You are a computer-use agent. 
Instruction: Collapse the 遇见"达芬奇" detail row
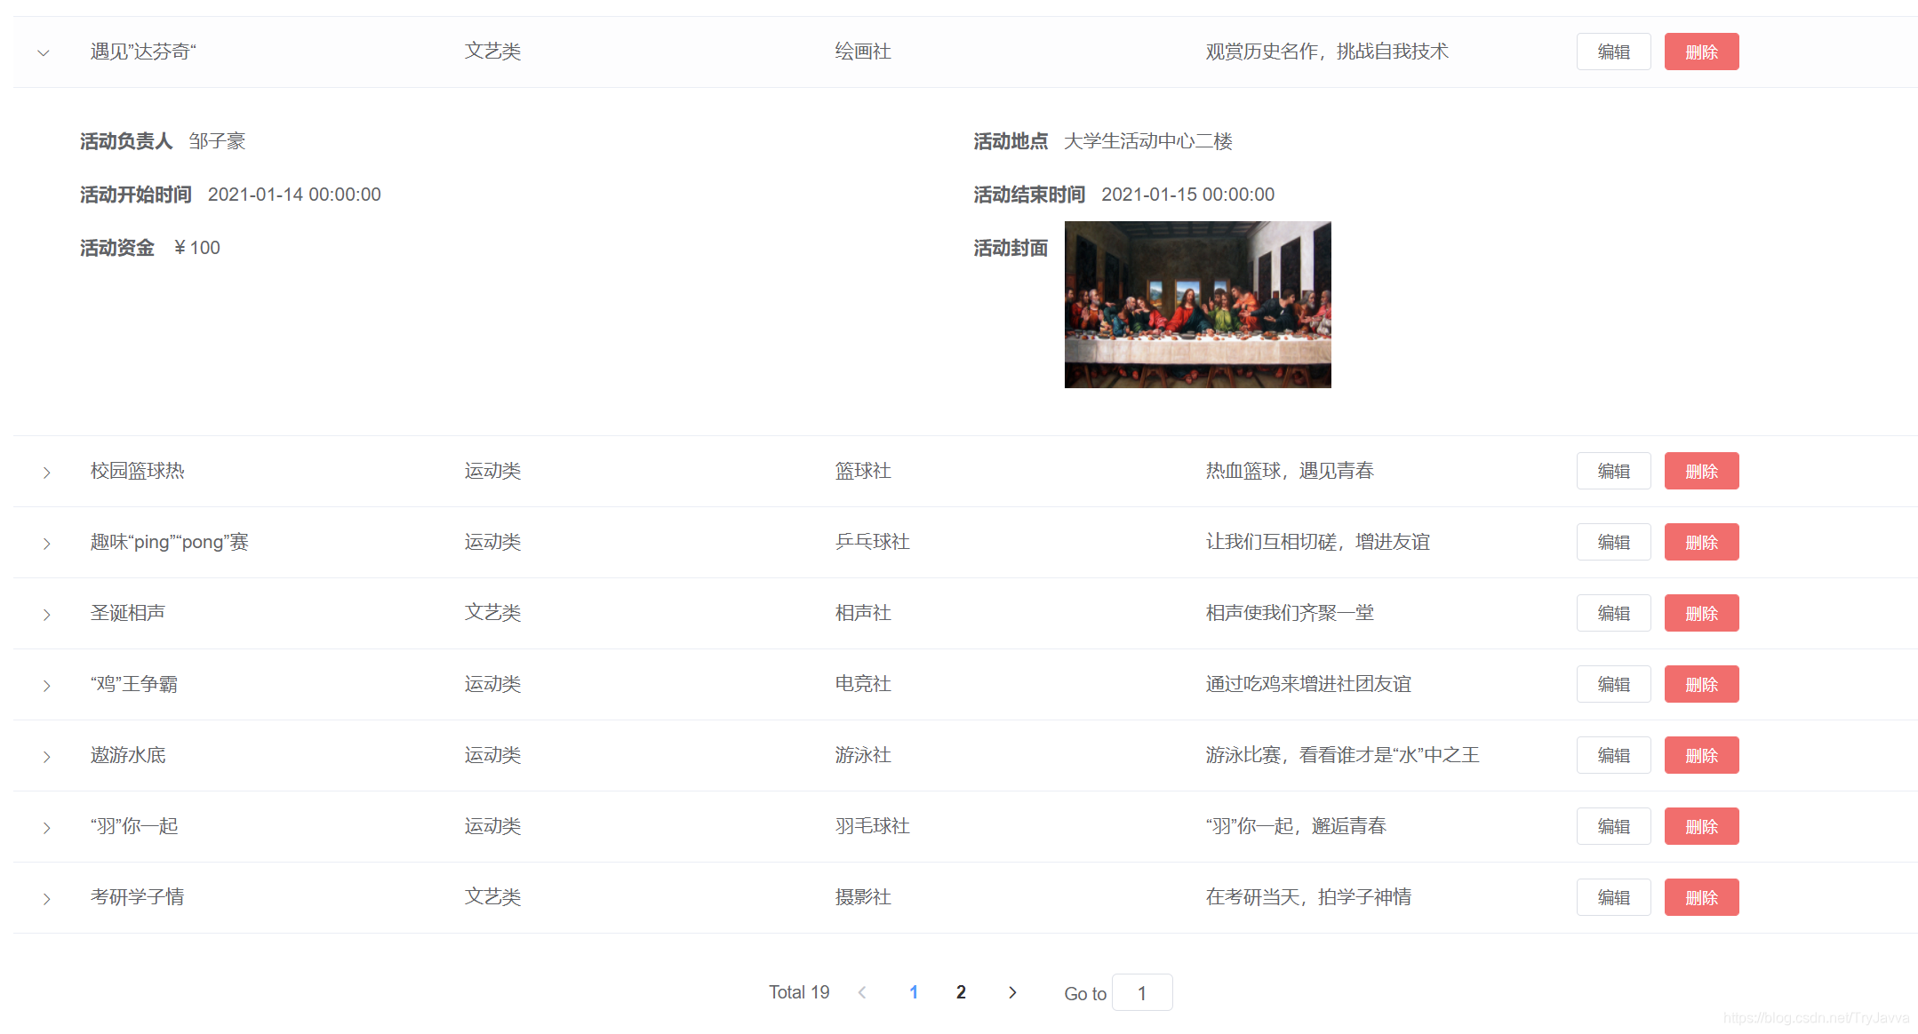[44, 52]
